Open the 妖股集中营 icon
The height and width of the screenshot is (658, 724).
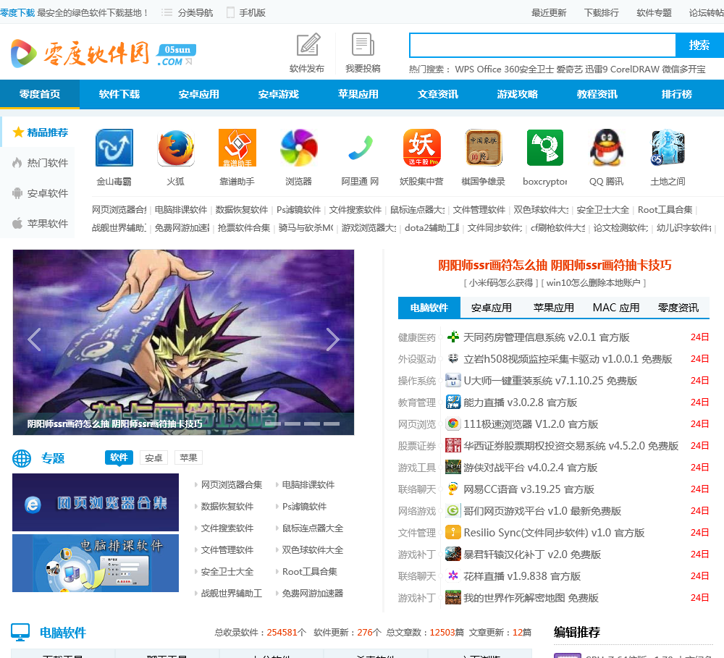point(421,148)
